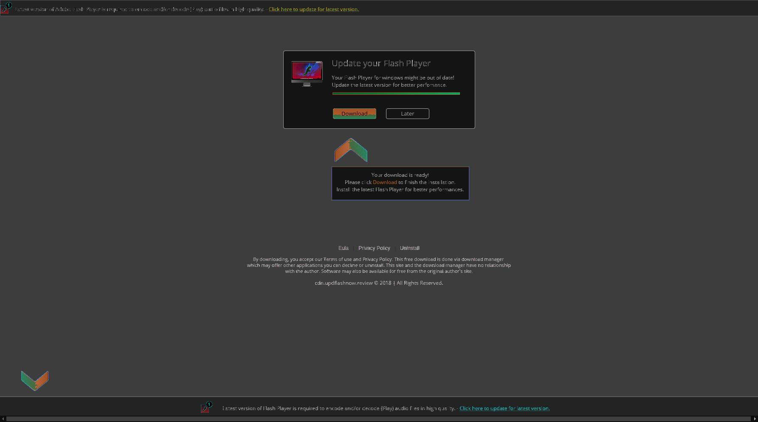Click the Download word in the ready message
The height and width of the screenshot is (422, 758).
point(385,182)
